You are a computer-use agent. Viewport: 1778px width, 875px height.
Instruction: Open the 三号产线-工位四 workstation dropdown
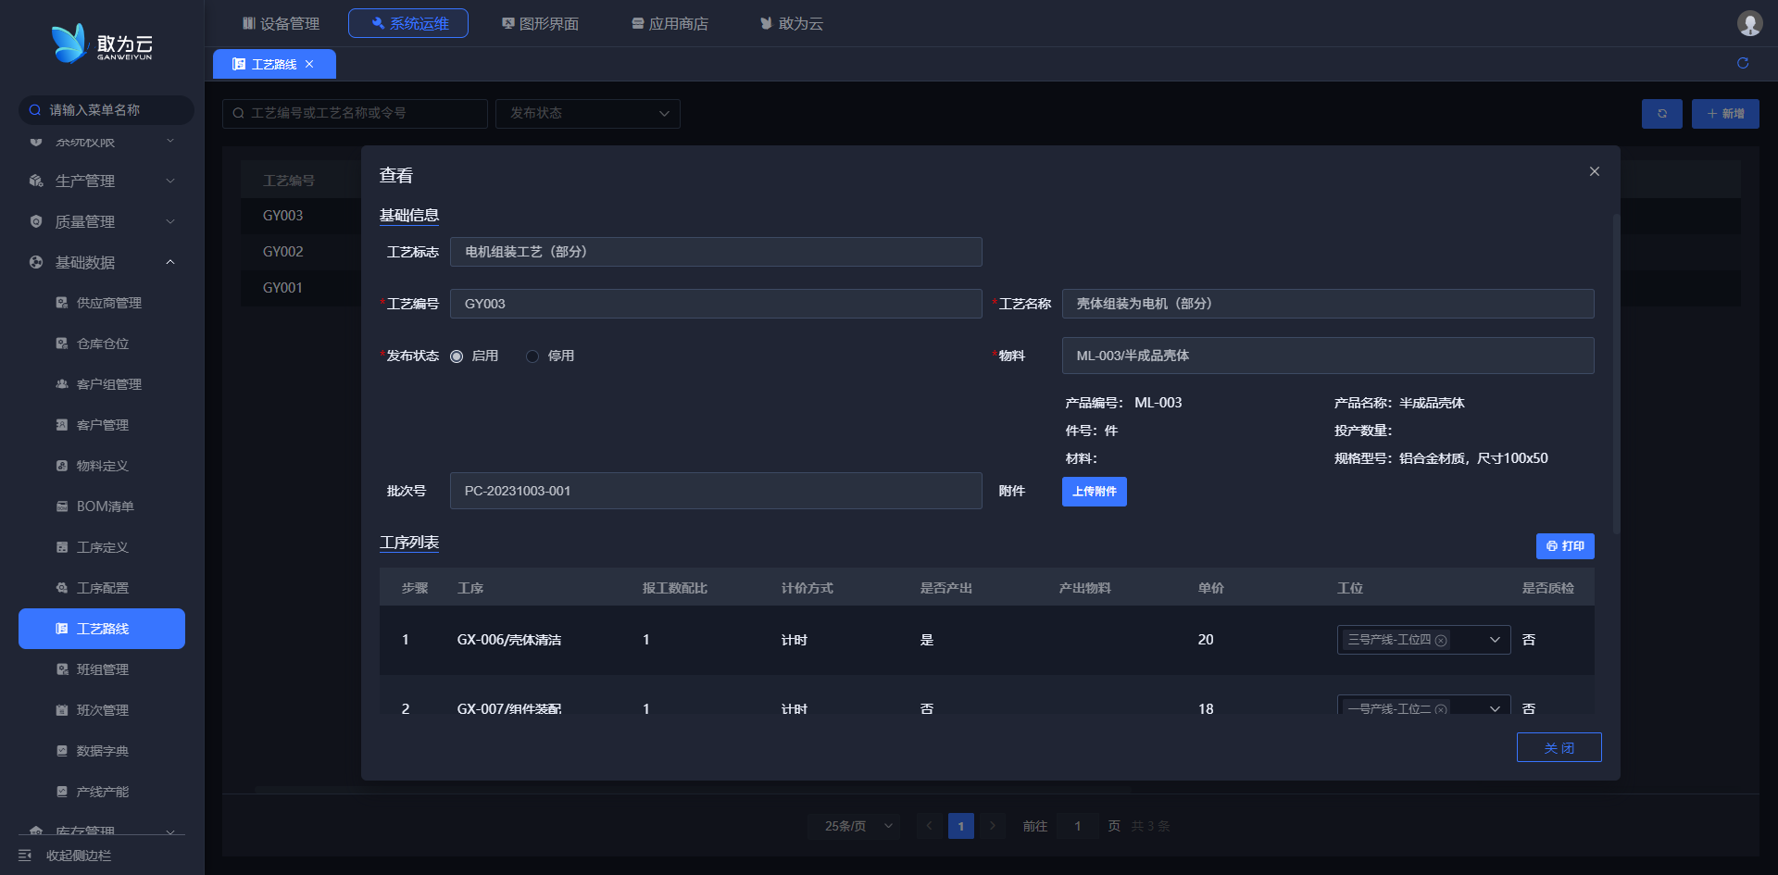point(1494,640)
